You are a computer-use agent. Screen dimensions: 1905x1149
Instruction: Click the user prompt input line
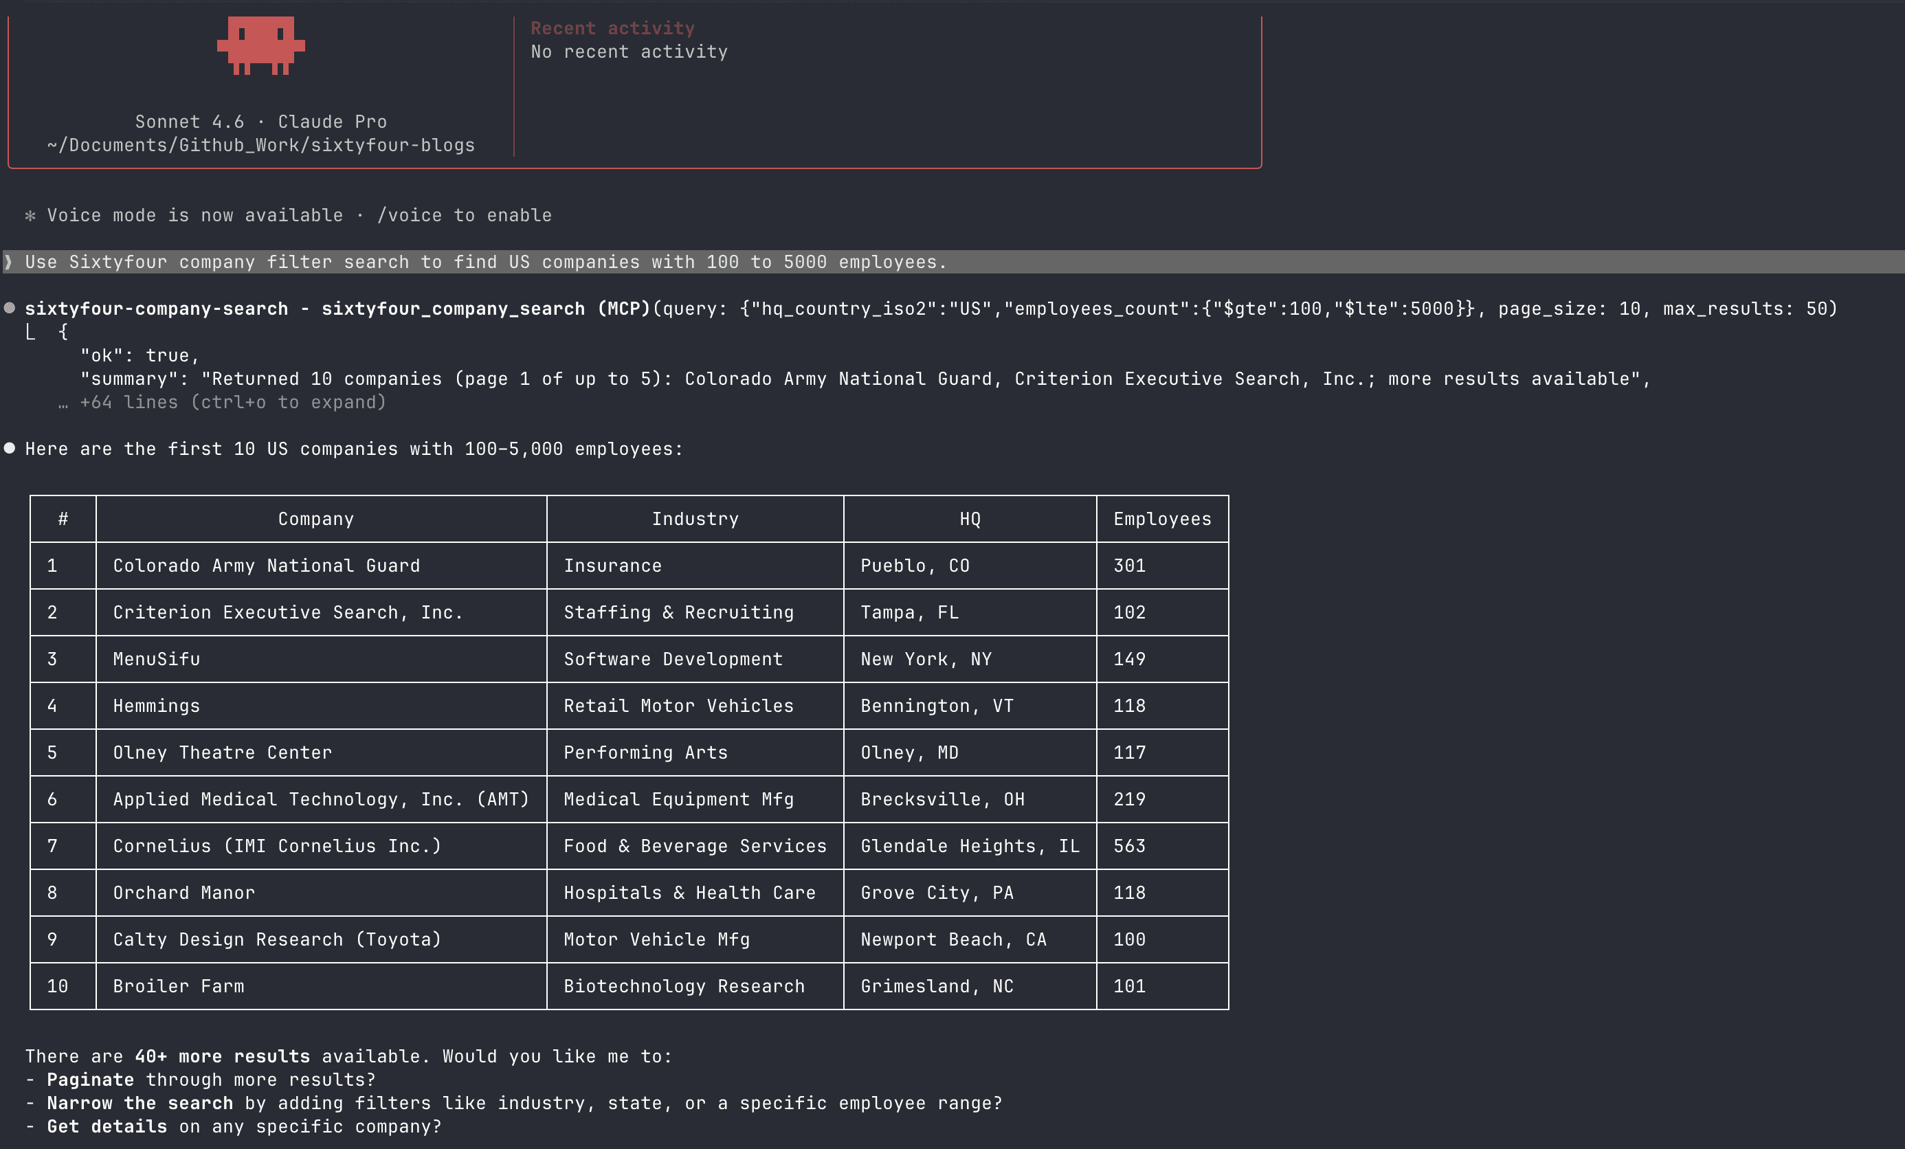[485, 262]
